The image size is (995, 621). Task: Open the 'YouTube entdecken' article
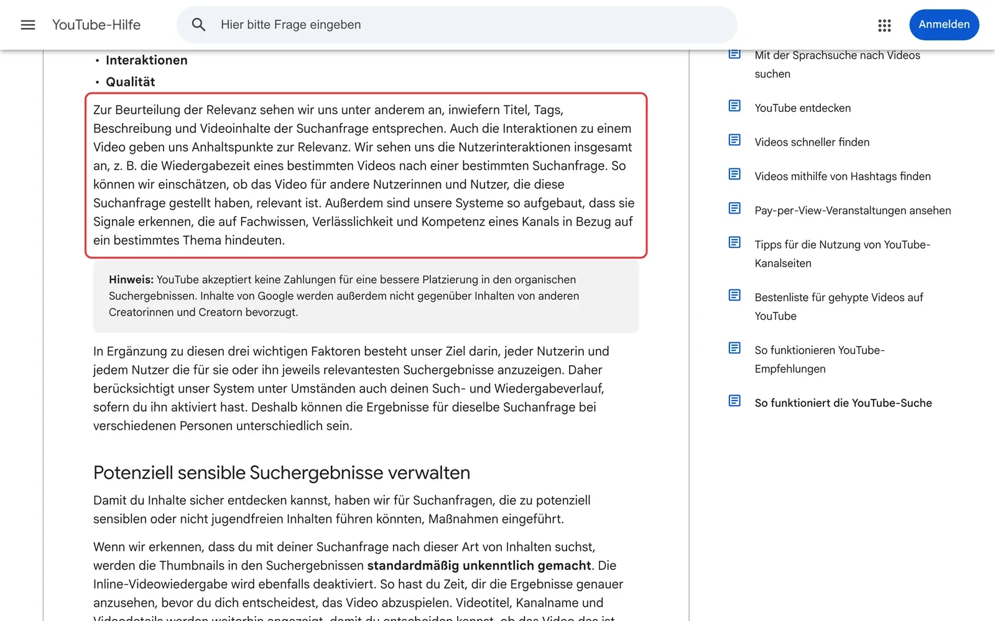(x=802, y=108)
